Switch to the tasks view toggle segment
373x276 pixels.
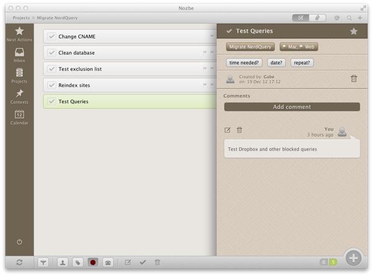(301, 18)
